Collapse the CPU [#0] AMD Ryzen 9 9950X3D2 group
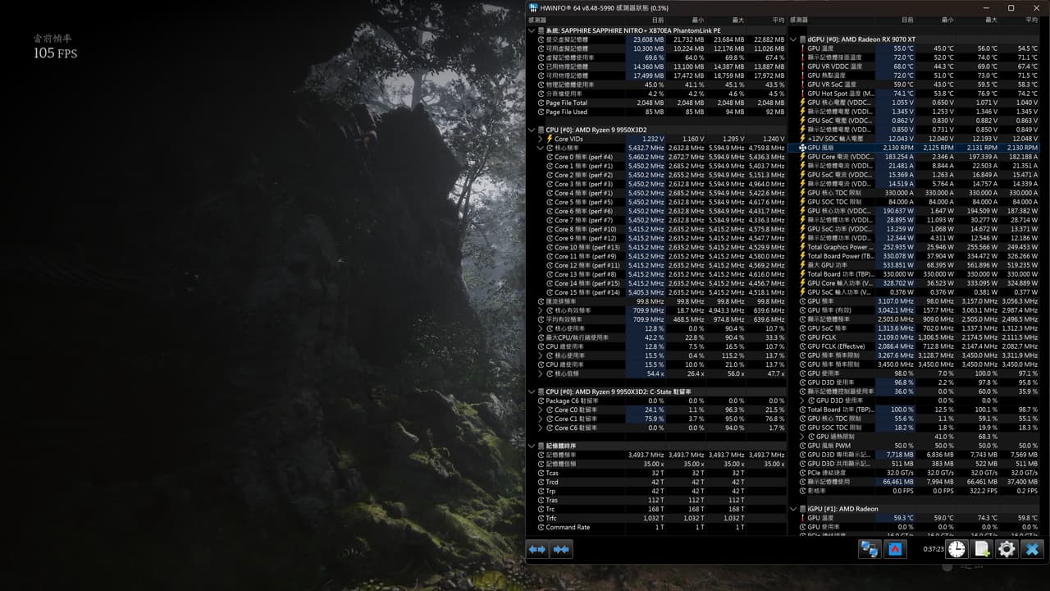 pos(532,130)
